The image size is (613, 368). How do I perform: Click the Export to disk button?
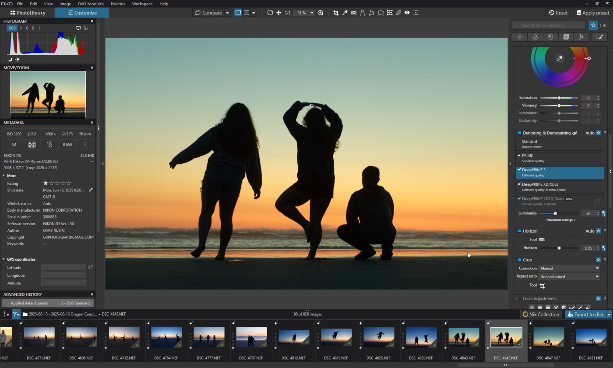(585, 314)
